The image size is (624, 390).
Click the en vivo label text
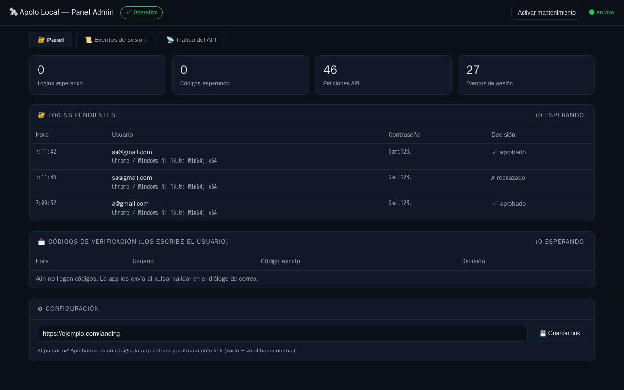click(605, 12)
